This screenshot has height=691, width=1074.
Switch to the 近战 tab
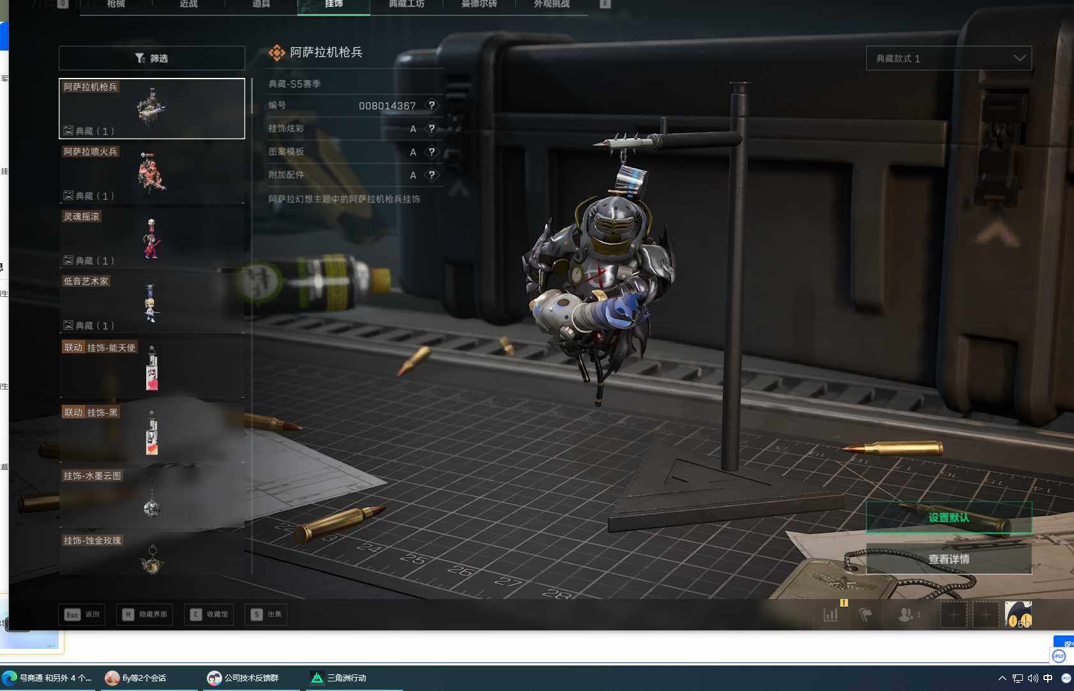click(x=188, y=4)
